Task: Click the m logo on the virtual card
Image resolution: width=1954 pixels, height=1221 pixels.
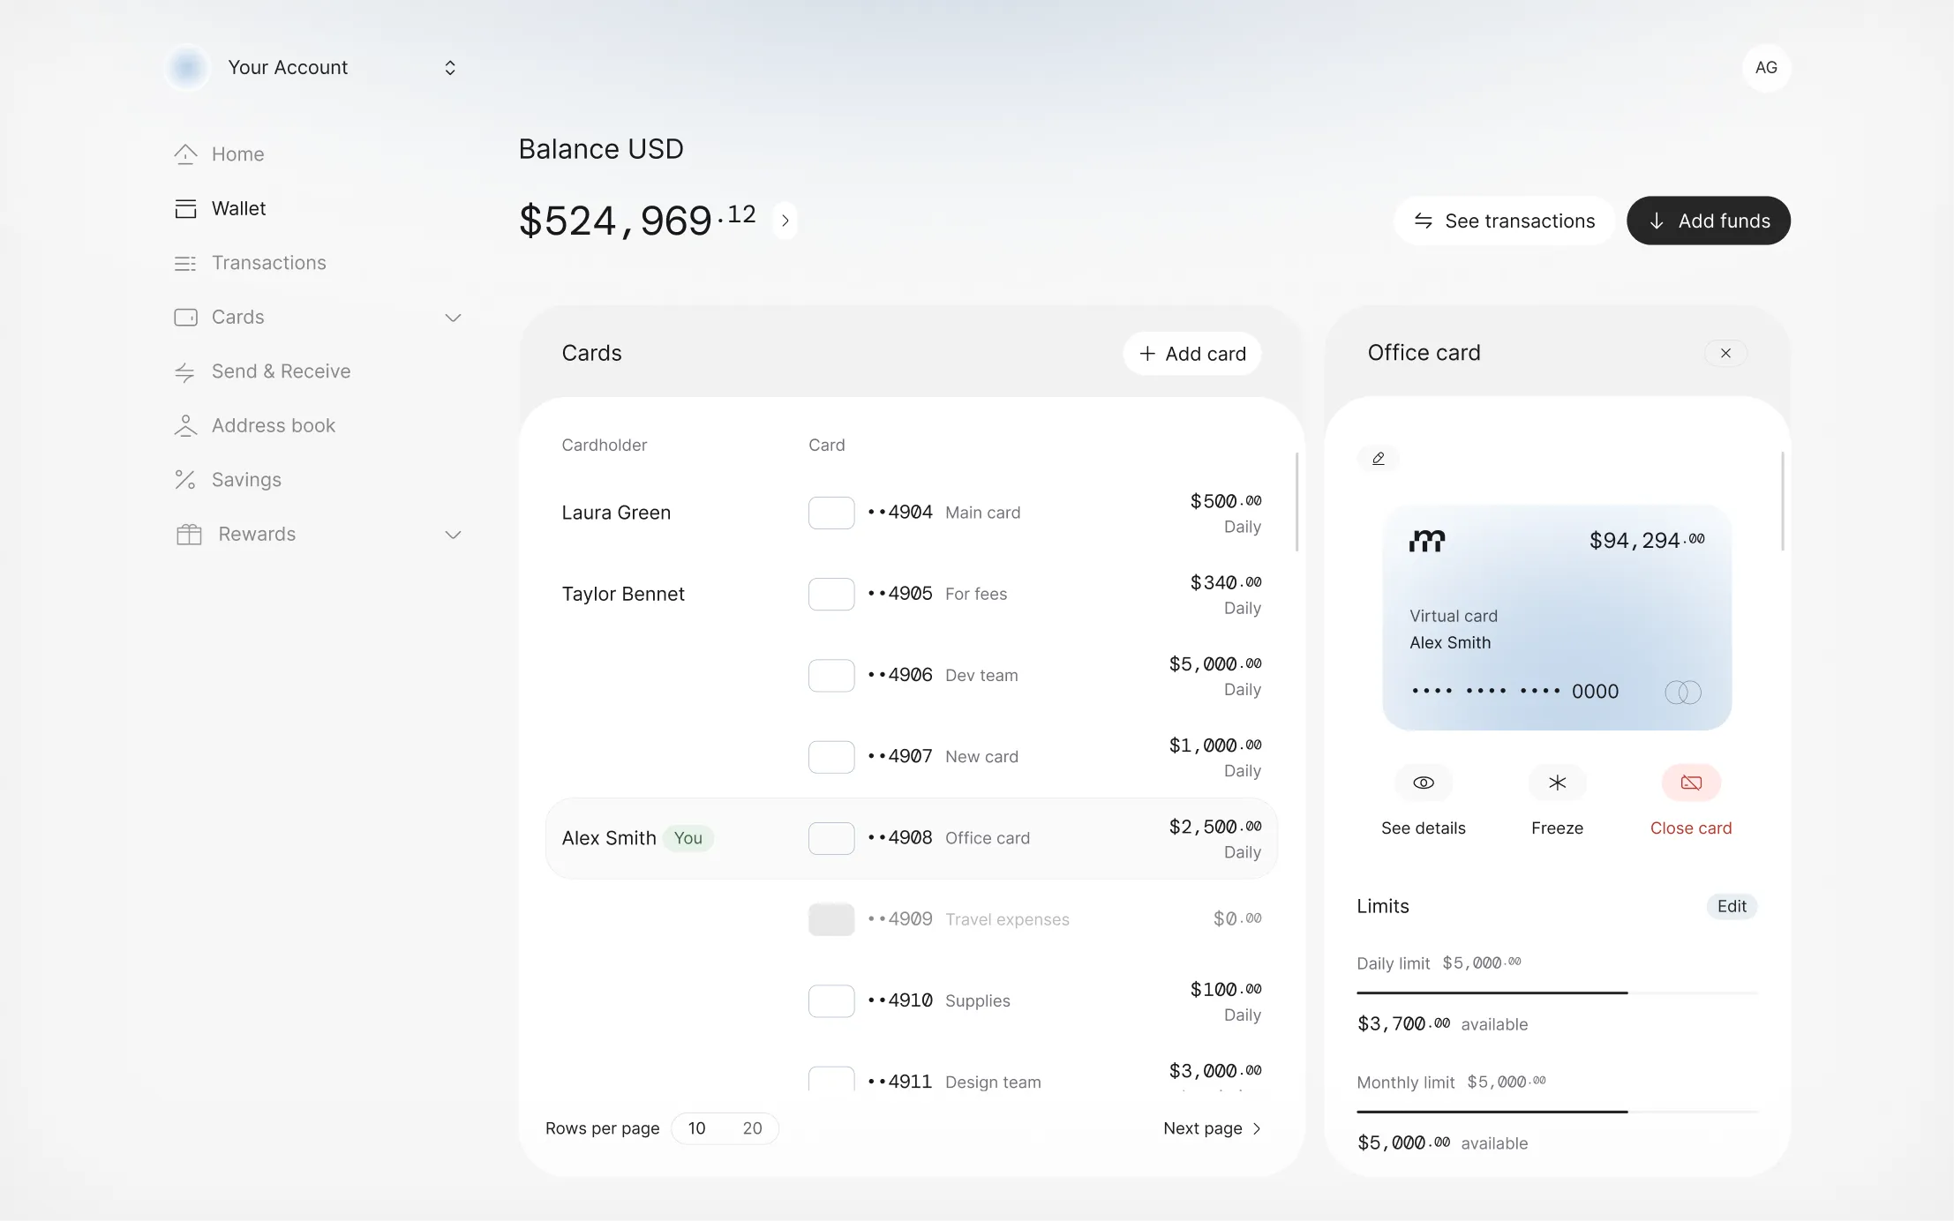Action: [x=1427, y=541]
